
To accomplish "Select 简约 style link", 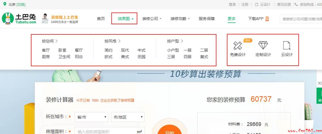I will (108, 50).
